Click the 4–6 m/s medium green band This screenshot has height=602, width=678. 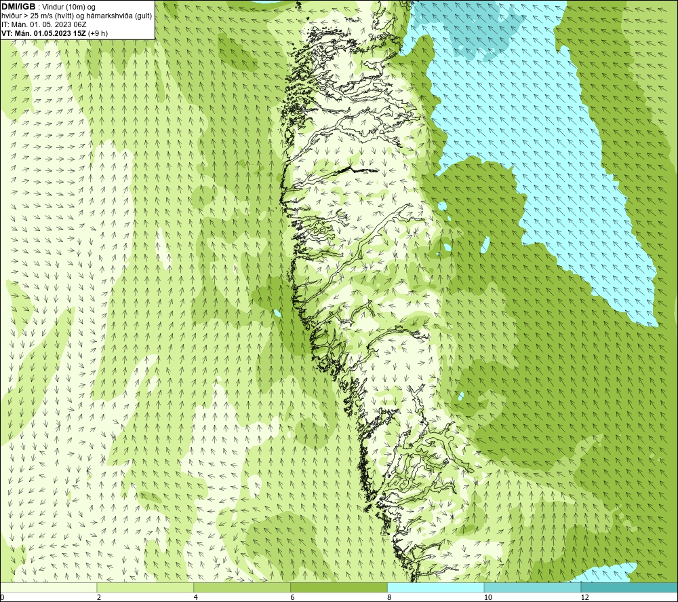[242, 587]
